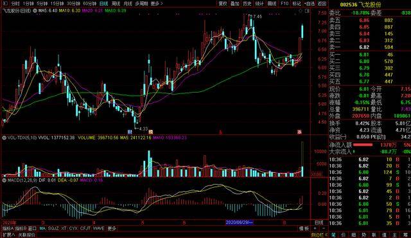Viewport: 411px width, 238px height.
Task: Collapse the 侧边栏 sidebar
Action: pos(319,235)
